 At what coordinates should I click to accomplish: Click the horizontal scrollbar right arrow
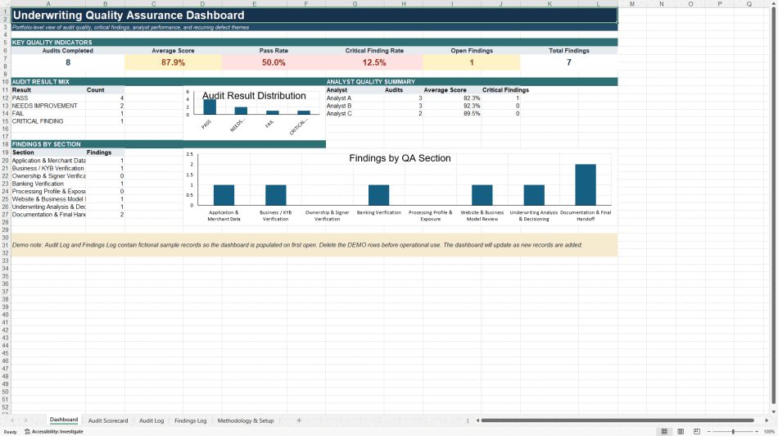(767, 420)
